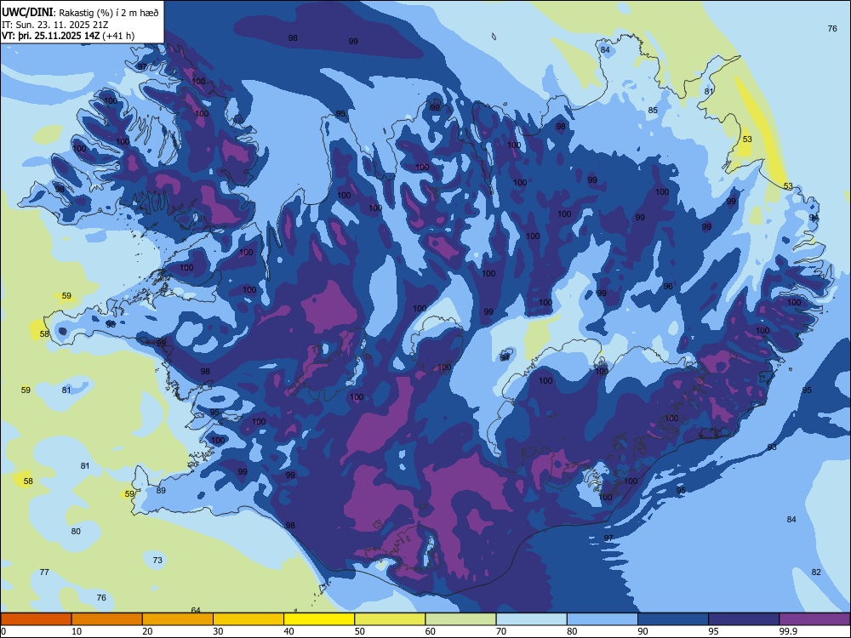This screenshot has width=851, height=638.
Task: Click the light green 60–70 legend swatch
Action: 460,619
